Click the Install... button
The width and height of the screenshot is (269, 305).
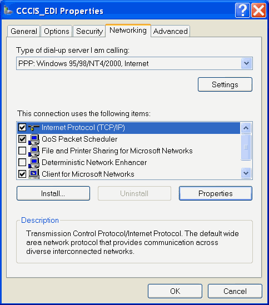click(x=53, y=193)
